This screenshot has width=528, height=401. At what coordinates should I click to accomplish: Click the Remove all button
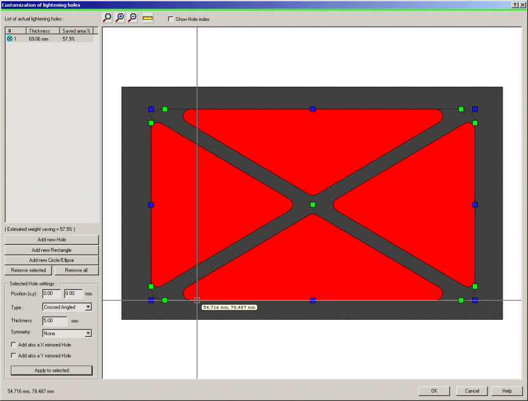[76, 270]
